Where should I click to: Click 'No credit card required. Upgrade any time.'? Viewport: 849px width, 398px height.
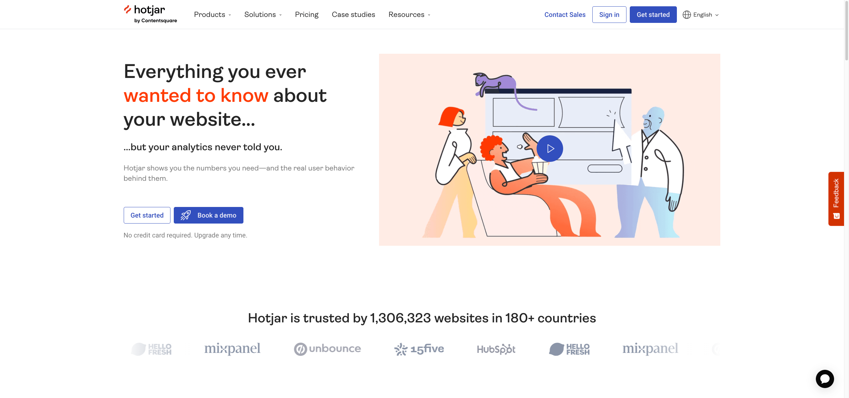(x=185, y=235)
